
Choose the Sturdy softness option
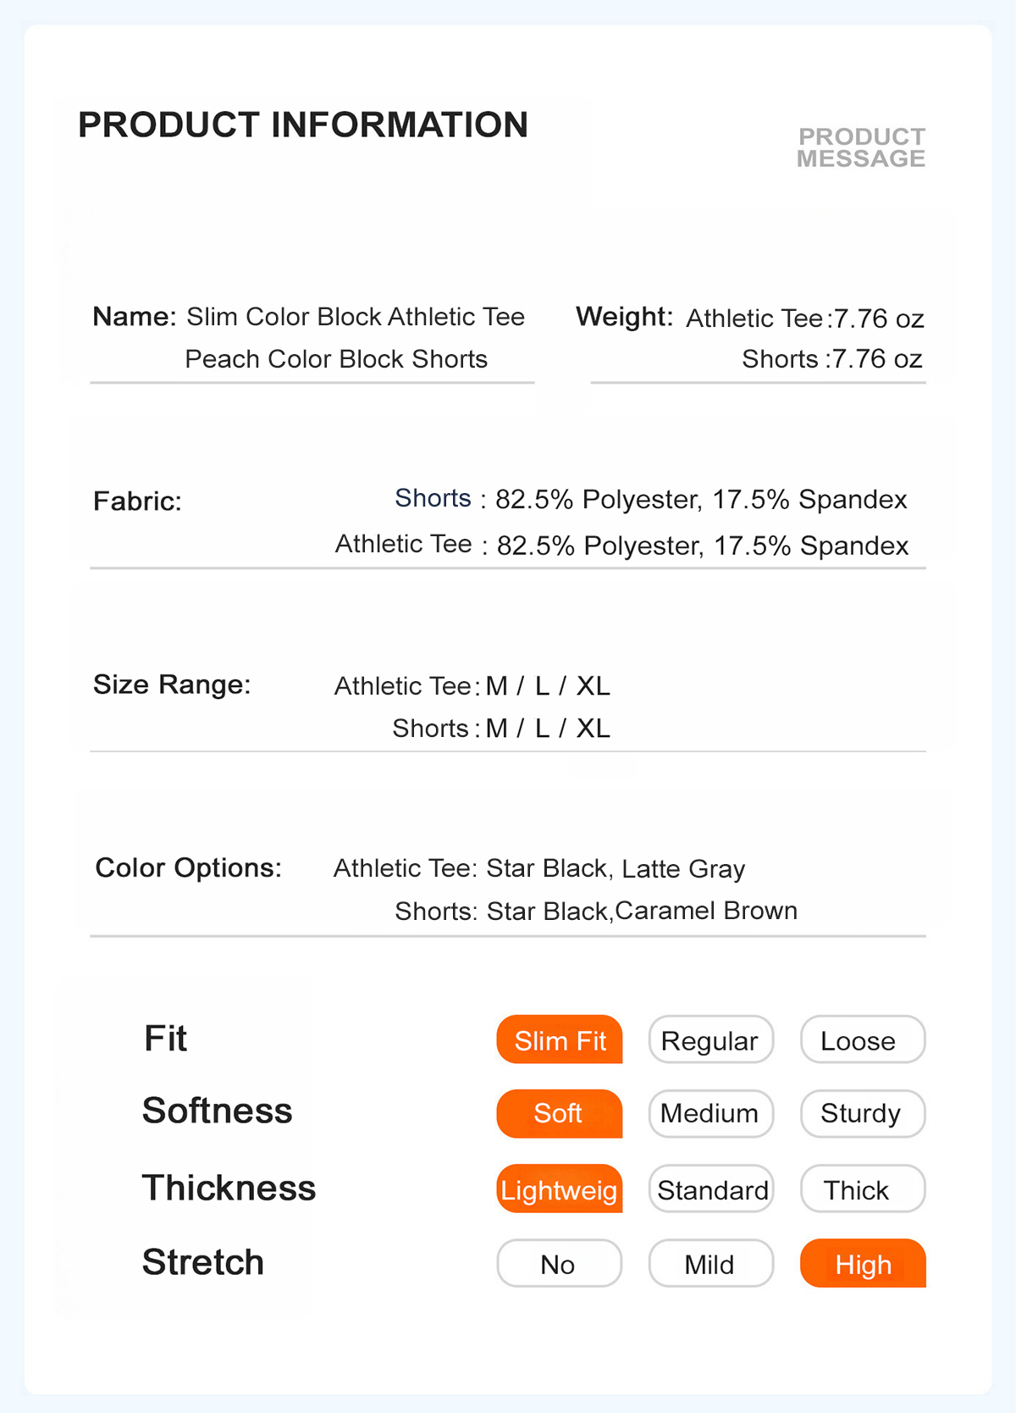pos(863,1113)
